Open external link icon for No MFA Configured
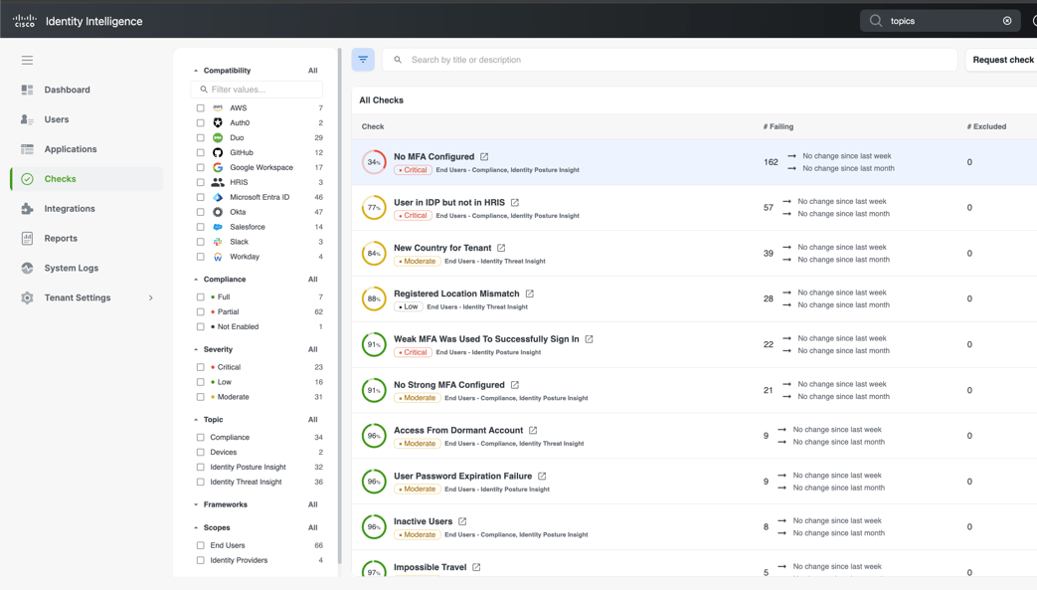This screenshot has width=1037, height=590. [x=484, y=157]
